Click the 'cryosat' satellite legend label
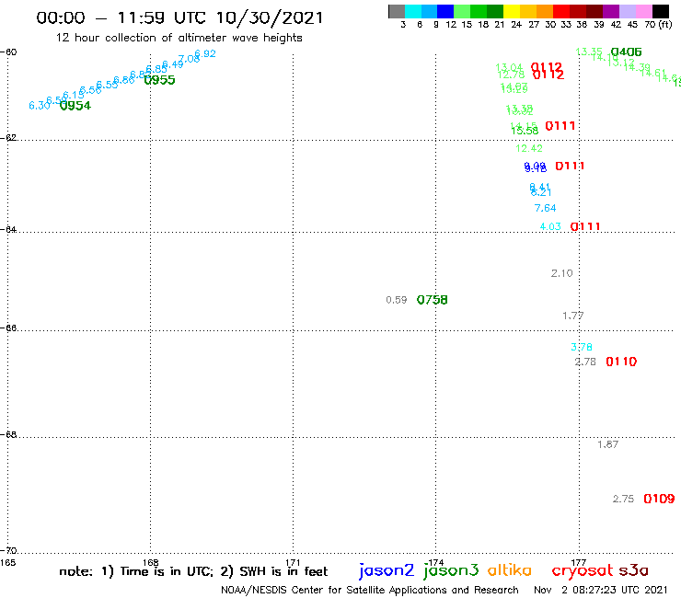The image size is (681, 598). click(582, 571)
